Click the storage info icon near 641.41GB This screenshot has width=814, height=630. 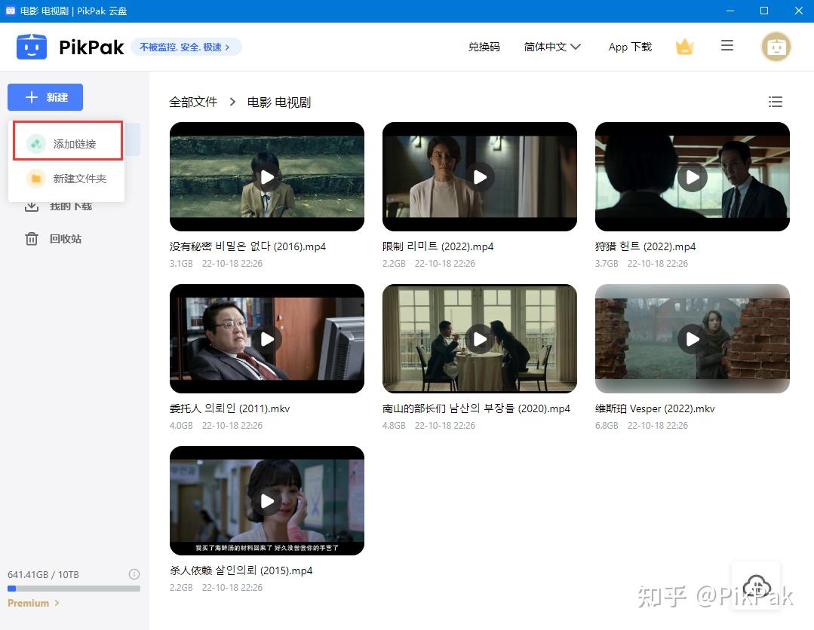[134, 574]
